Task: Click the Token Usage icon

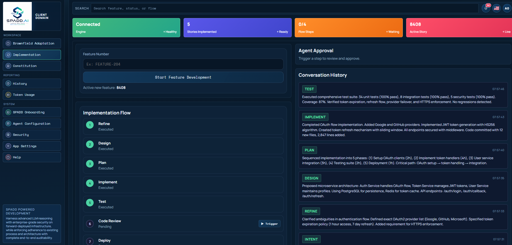Action: coord(8,95)
